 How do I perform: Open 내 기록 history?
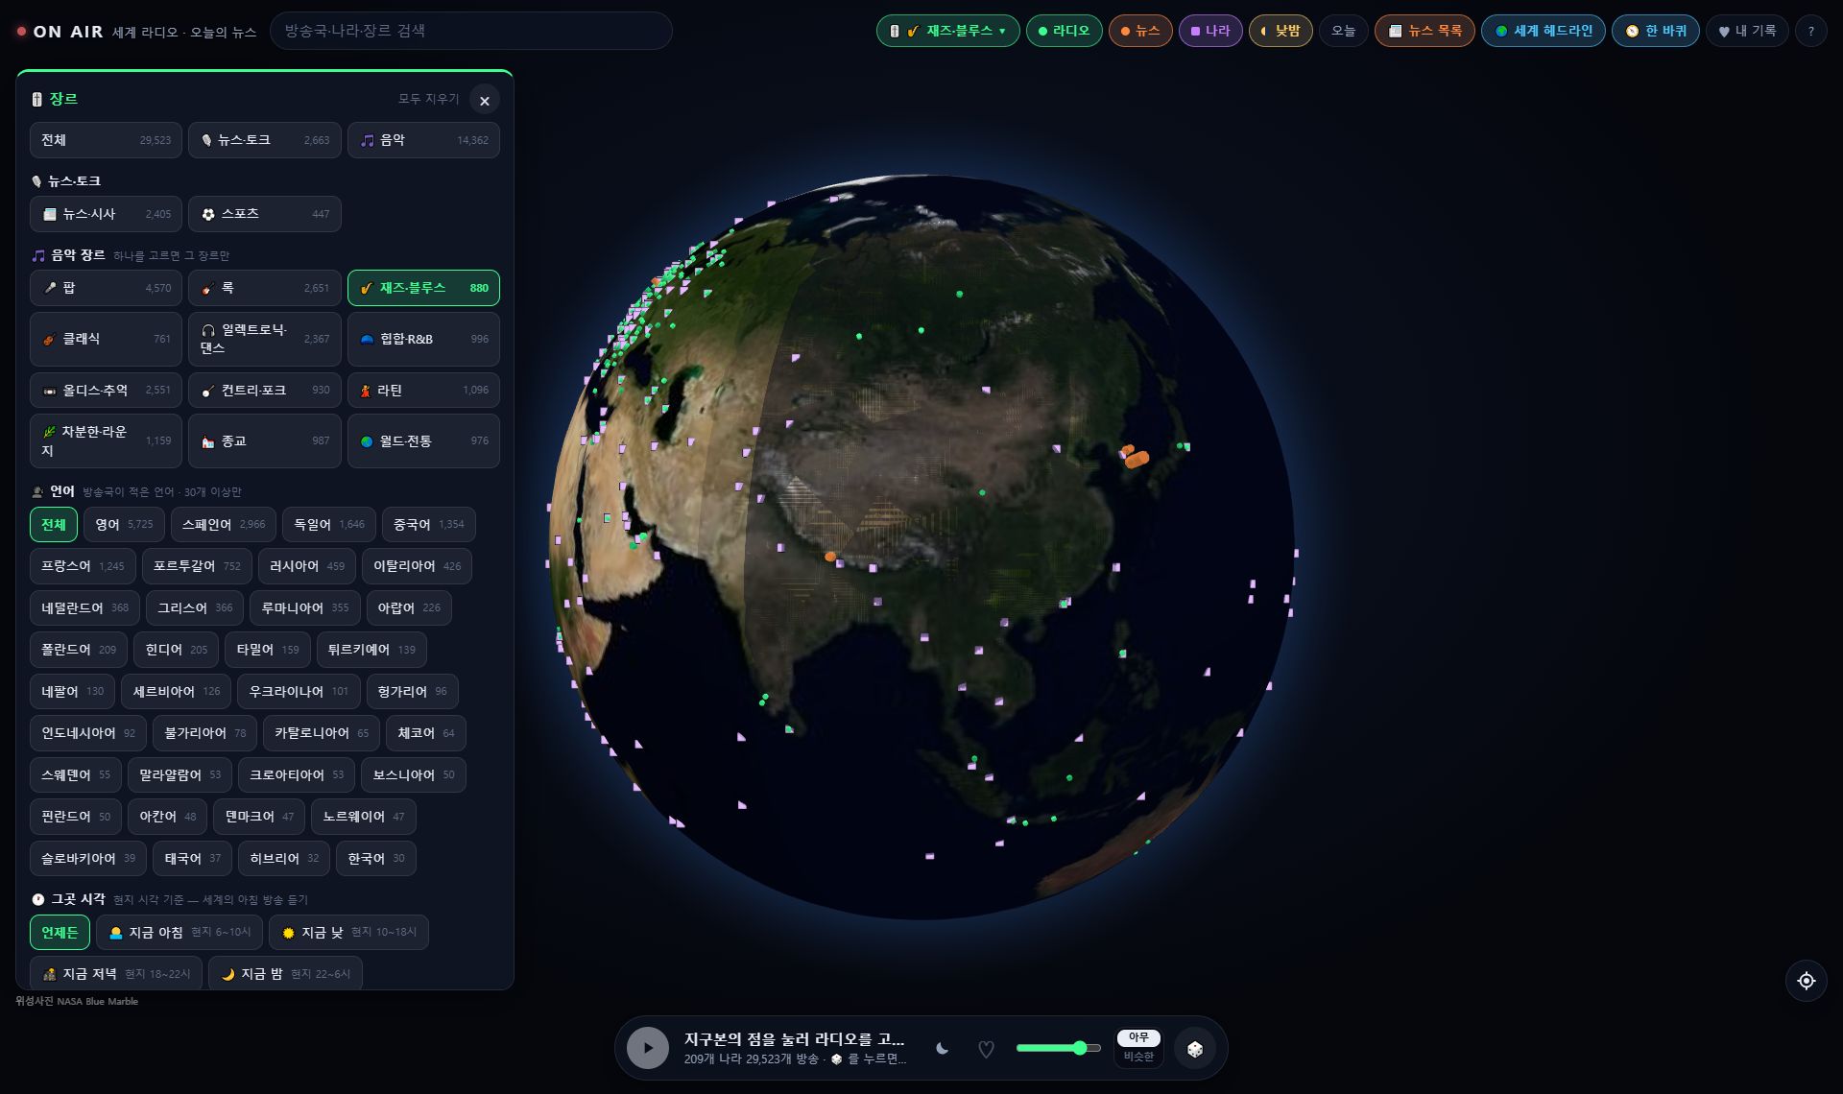pyautogui.click(x=1747, y=31)
